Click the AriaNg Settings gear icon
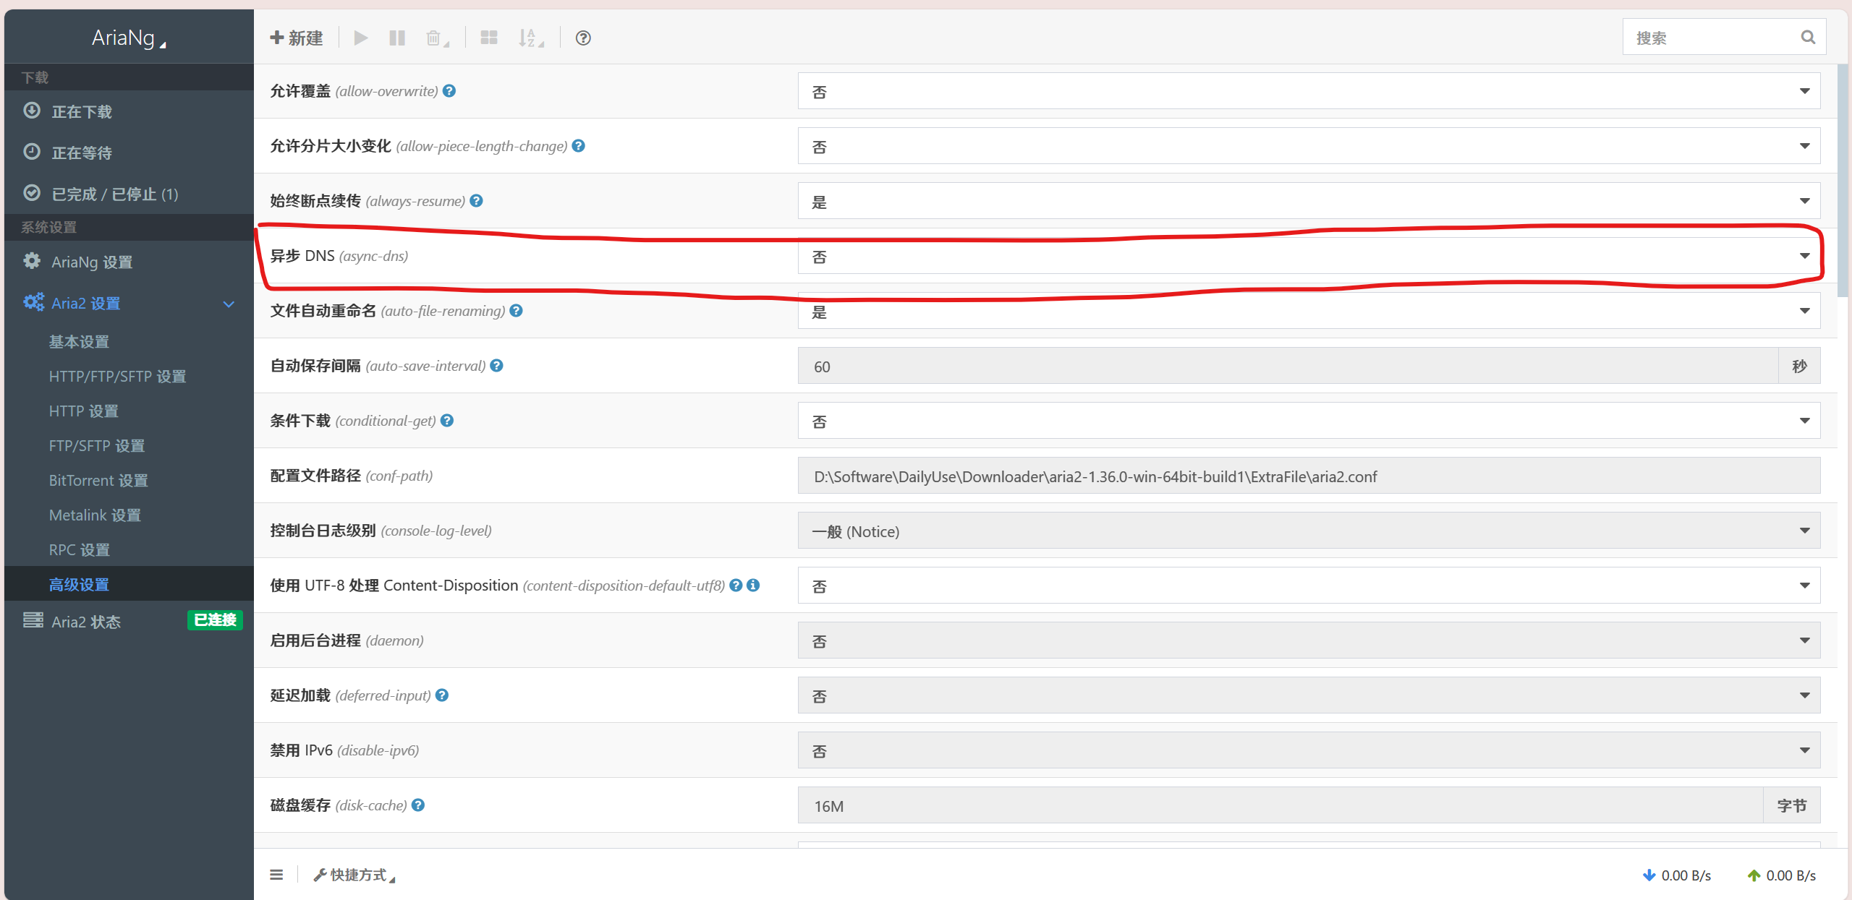This screenshot has height=900, width=1852. point(32,261)
